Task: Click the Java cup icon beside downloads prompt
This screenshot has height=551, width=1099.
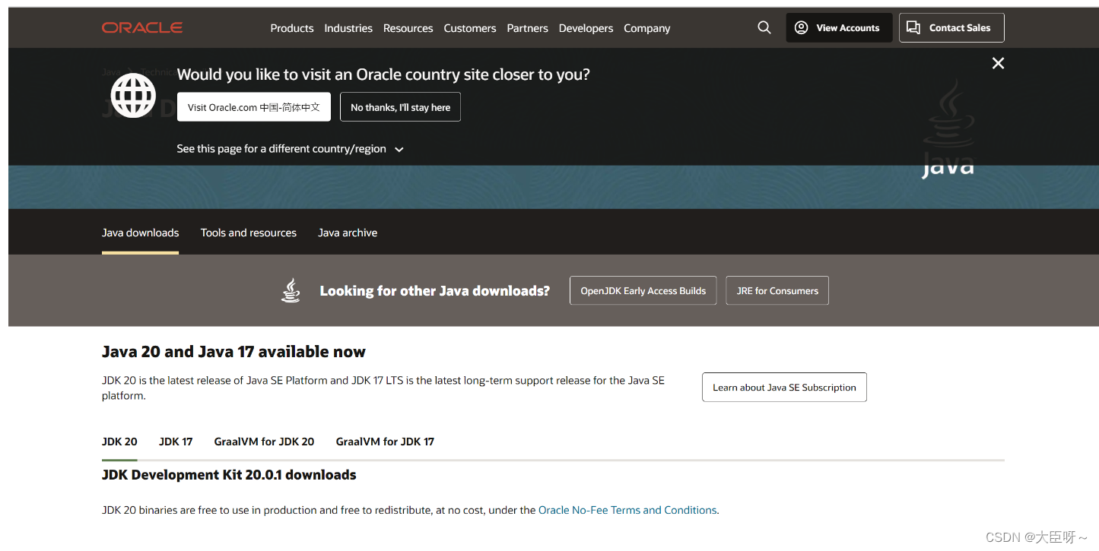Action: [x=291, y=290]
